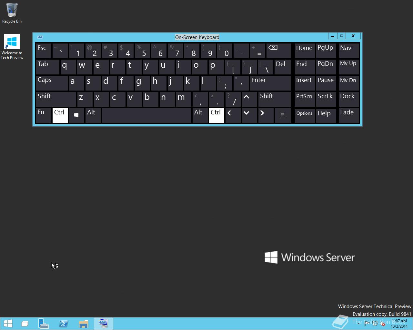This screenshot has width=413, height=330.
Task: Tap the Left arrow key
Action: [233, 115]
